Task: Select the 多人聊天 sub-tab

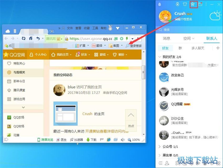Action: tap(198, 48)
